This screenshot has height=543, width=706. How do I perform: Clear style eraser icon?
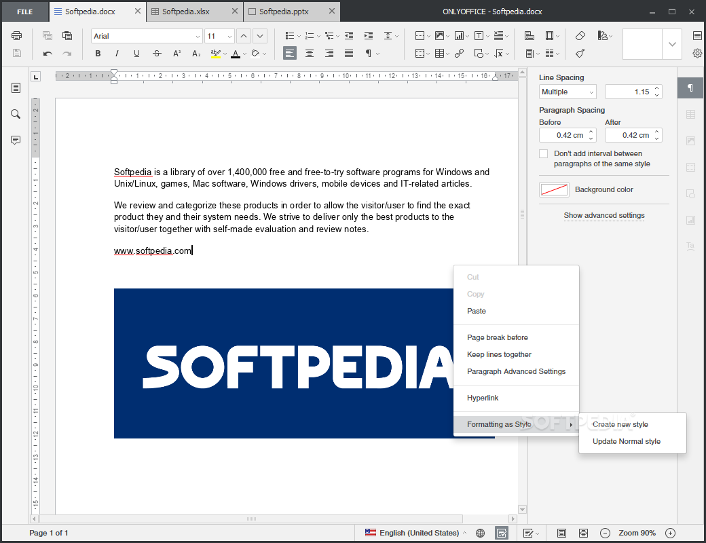[x=580, y=35]
